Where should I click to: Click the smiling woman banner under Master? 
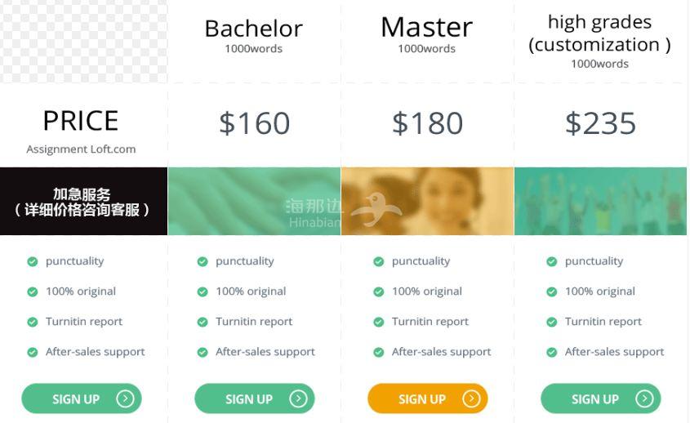[427, 201]
